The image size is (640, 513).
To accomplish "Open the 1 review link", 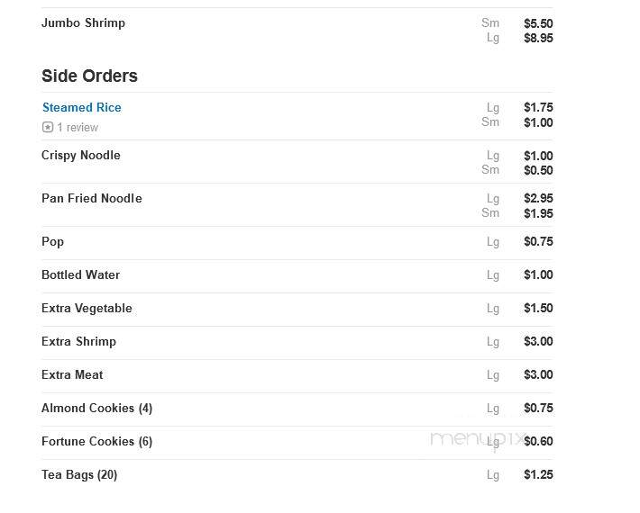I will click(78, 128).
